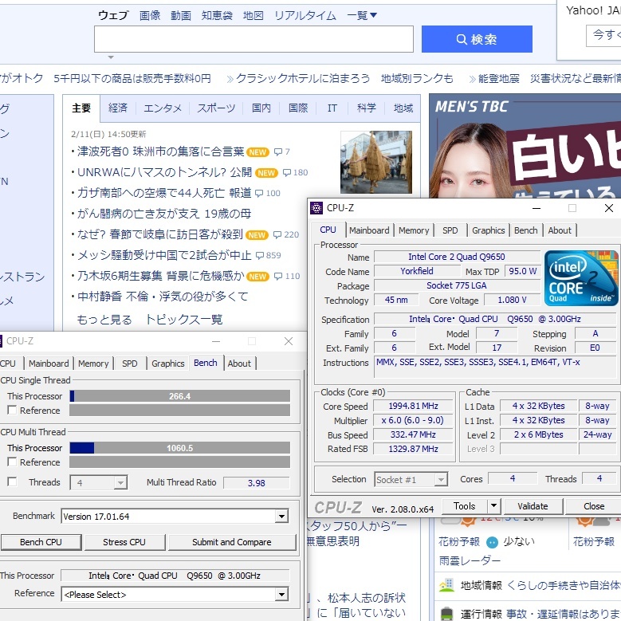Click Submit and Compare button
The width and height of the screenshot is (621, 621).
[232, 542]
